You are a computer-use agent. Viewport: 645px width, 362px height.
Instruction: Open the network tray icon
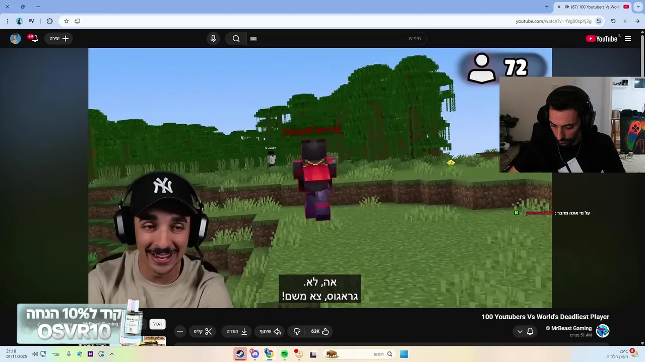coord(43,354)
